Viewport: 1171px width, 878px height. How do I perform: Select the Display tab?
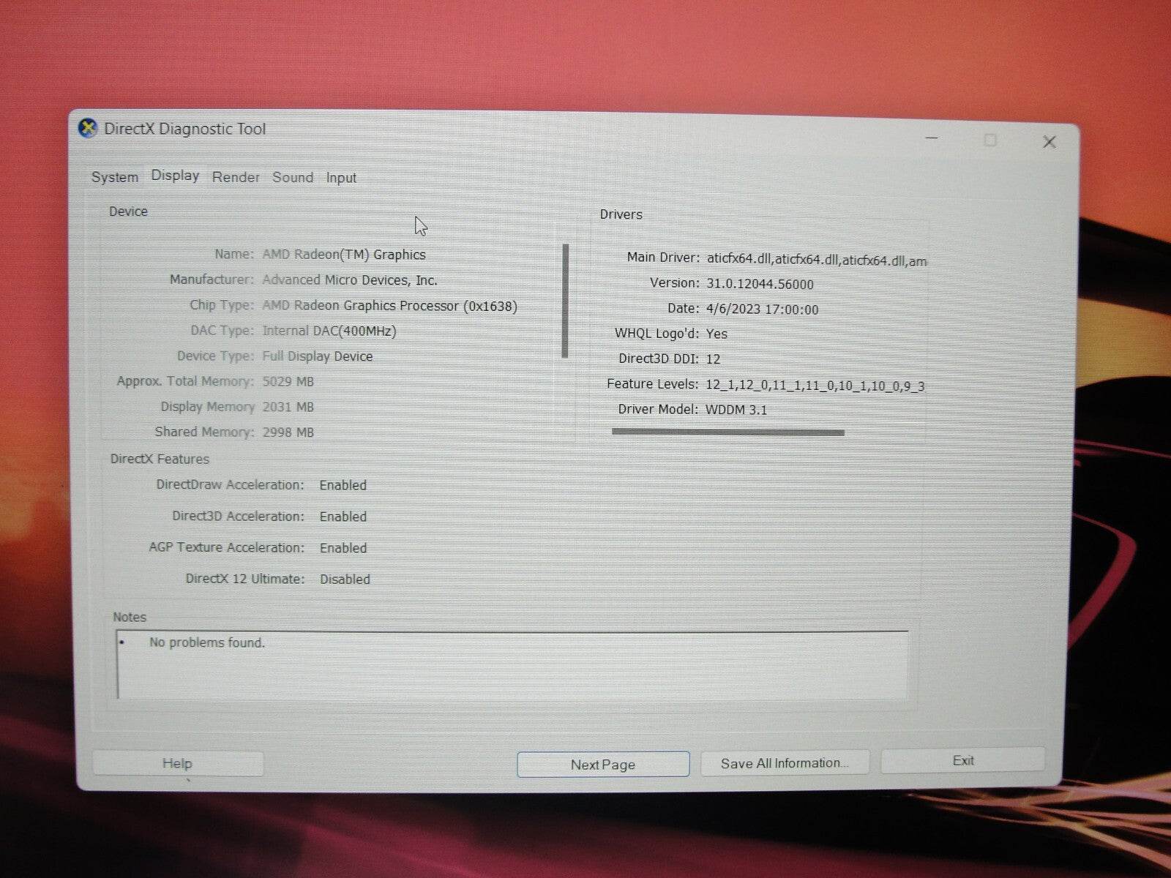coord(175,176)
